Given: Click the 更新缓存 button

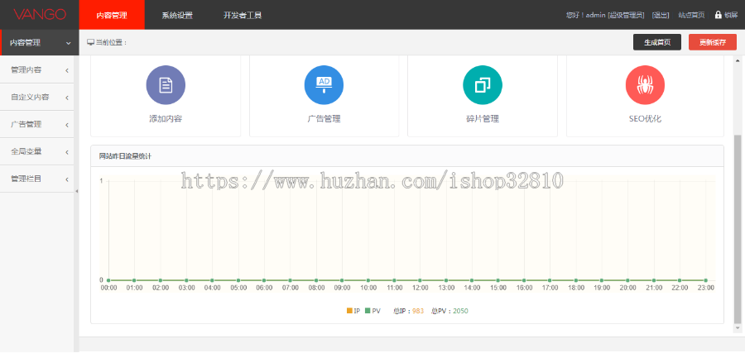Looking at the screenshot, I should pos(713,42).
